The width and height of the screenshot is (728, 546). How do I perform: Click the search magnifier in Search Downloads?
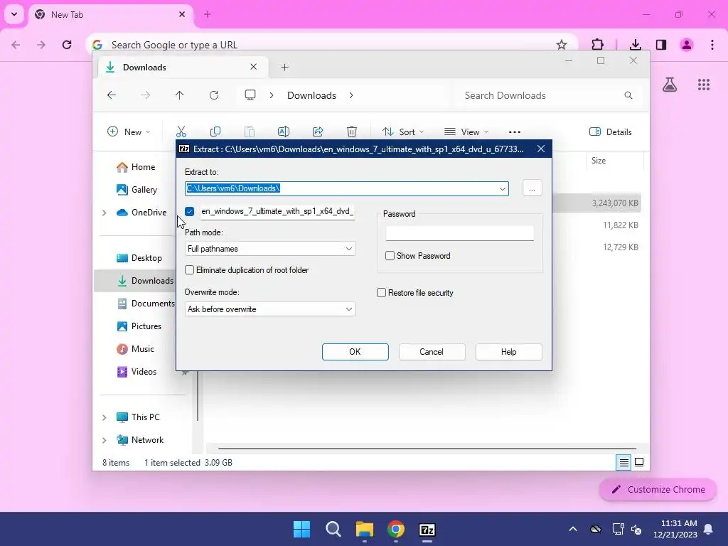point(628,95)
